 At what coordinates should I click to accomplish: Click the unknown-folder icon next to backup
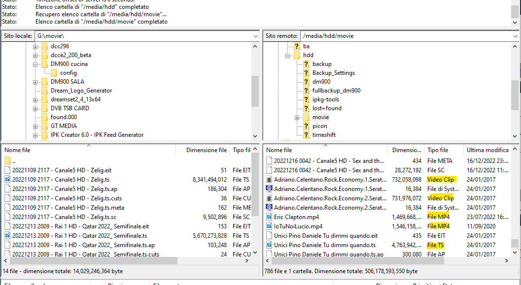307,64
